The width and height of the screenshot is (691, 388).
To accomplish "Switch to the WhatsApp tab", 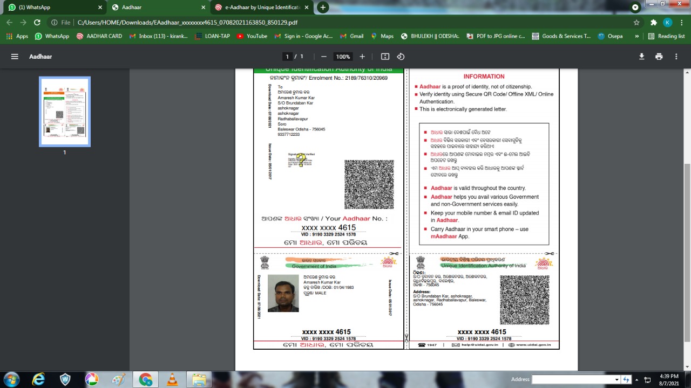I will tap(54, 8).
